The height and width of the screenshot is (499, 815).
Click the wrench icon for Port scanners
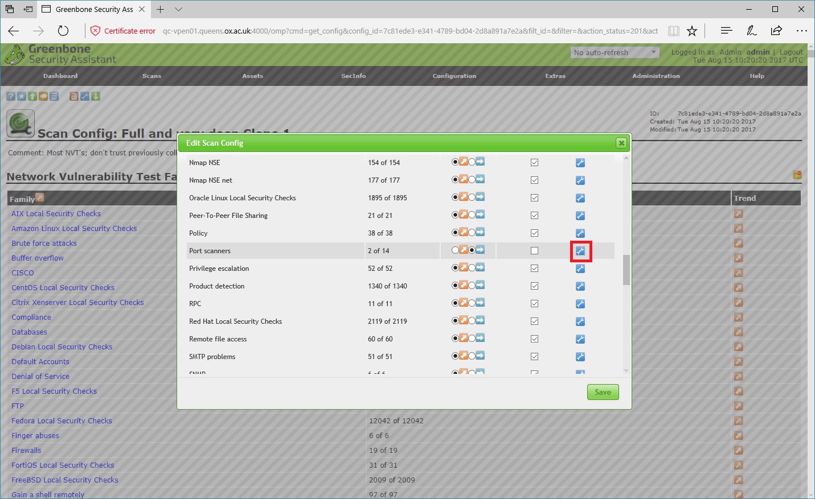pos(580,251)
